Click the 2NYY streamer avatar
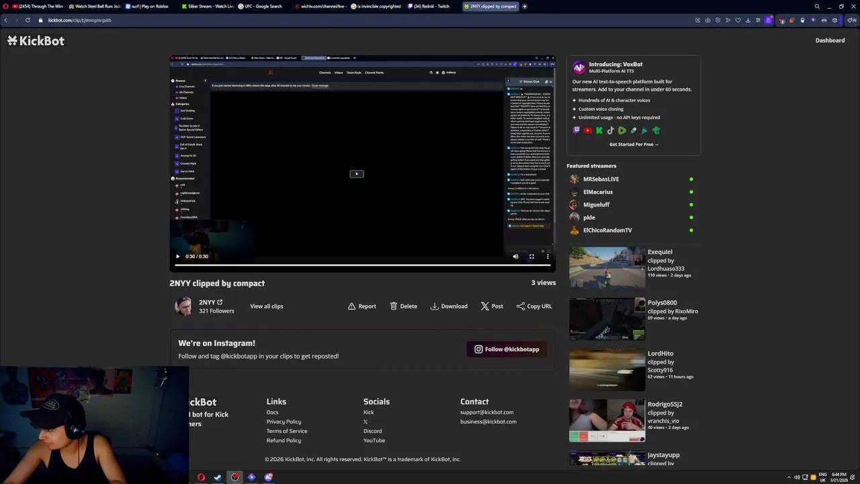 [183, 306]
